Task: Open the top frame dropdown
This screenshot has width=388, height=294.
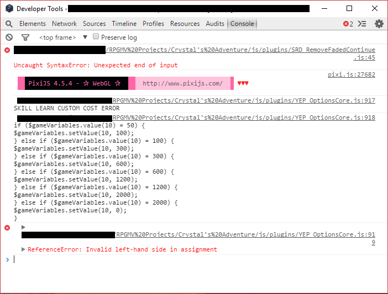Action: tap(64, 38)
